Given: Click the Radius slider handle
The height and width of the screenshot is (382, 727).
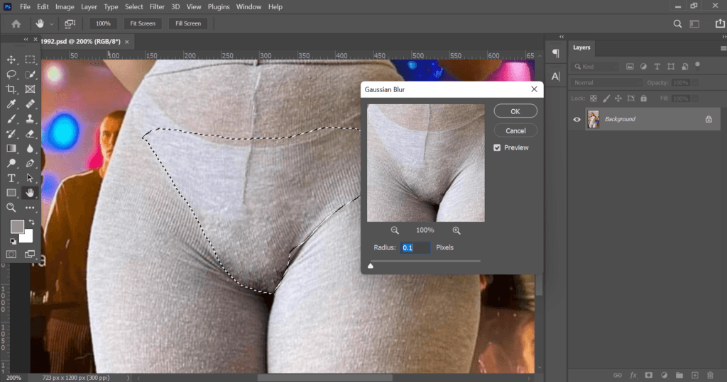Looking at the screenshot, I should [x=371, y=266].
